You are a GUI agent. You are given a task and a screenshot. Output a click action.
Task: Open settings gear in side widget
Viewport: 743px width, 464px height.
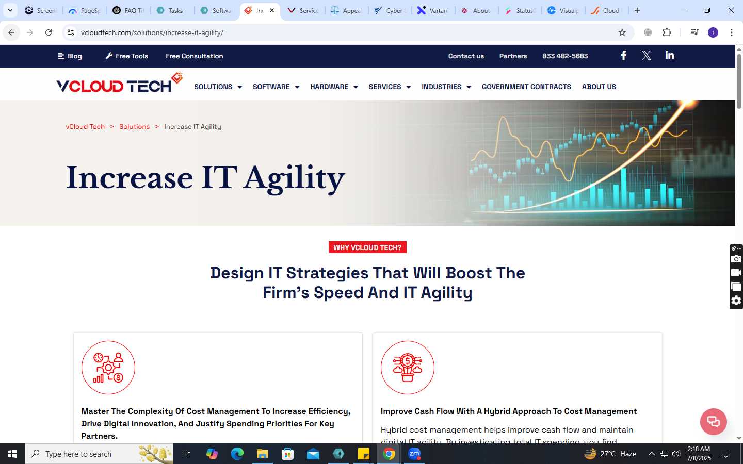click(736, 301)
